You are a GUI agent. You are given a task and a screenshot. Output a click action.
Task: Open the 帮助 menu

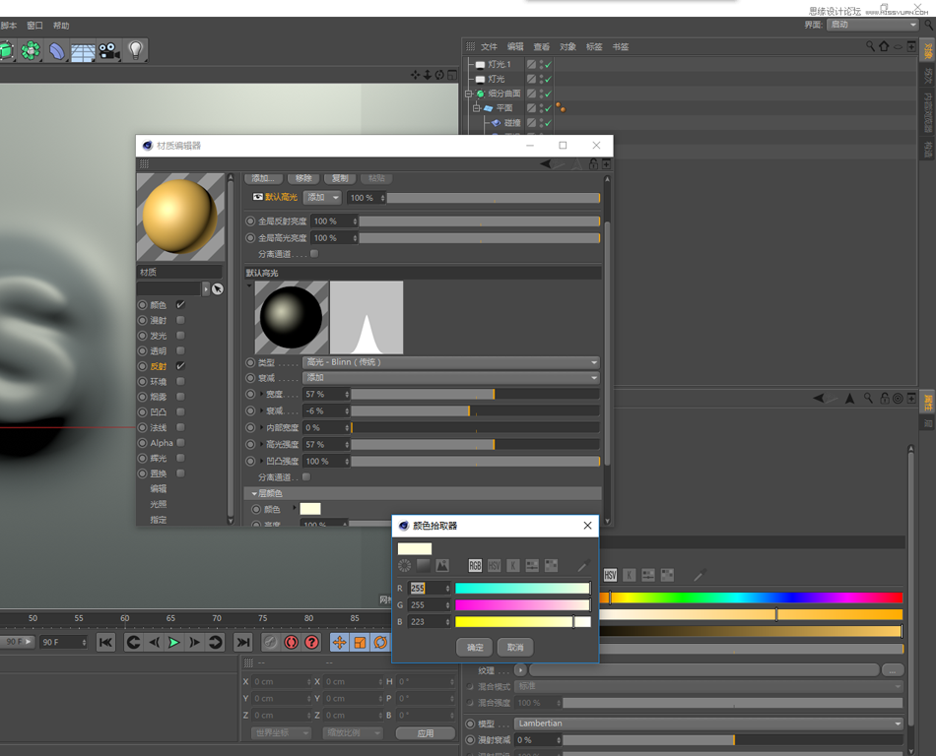pos(61,26)
